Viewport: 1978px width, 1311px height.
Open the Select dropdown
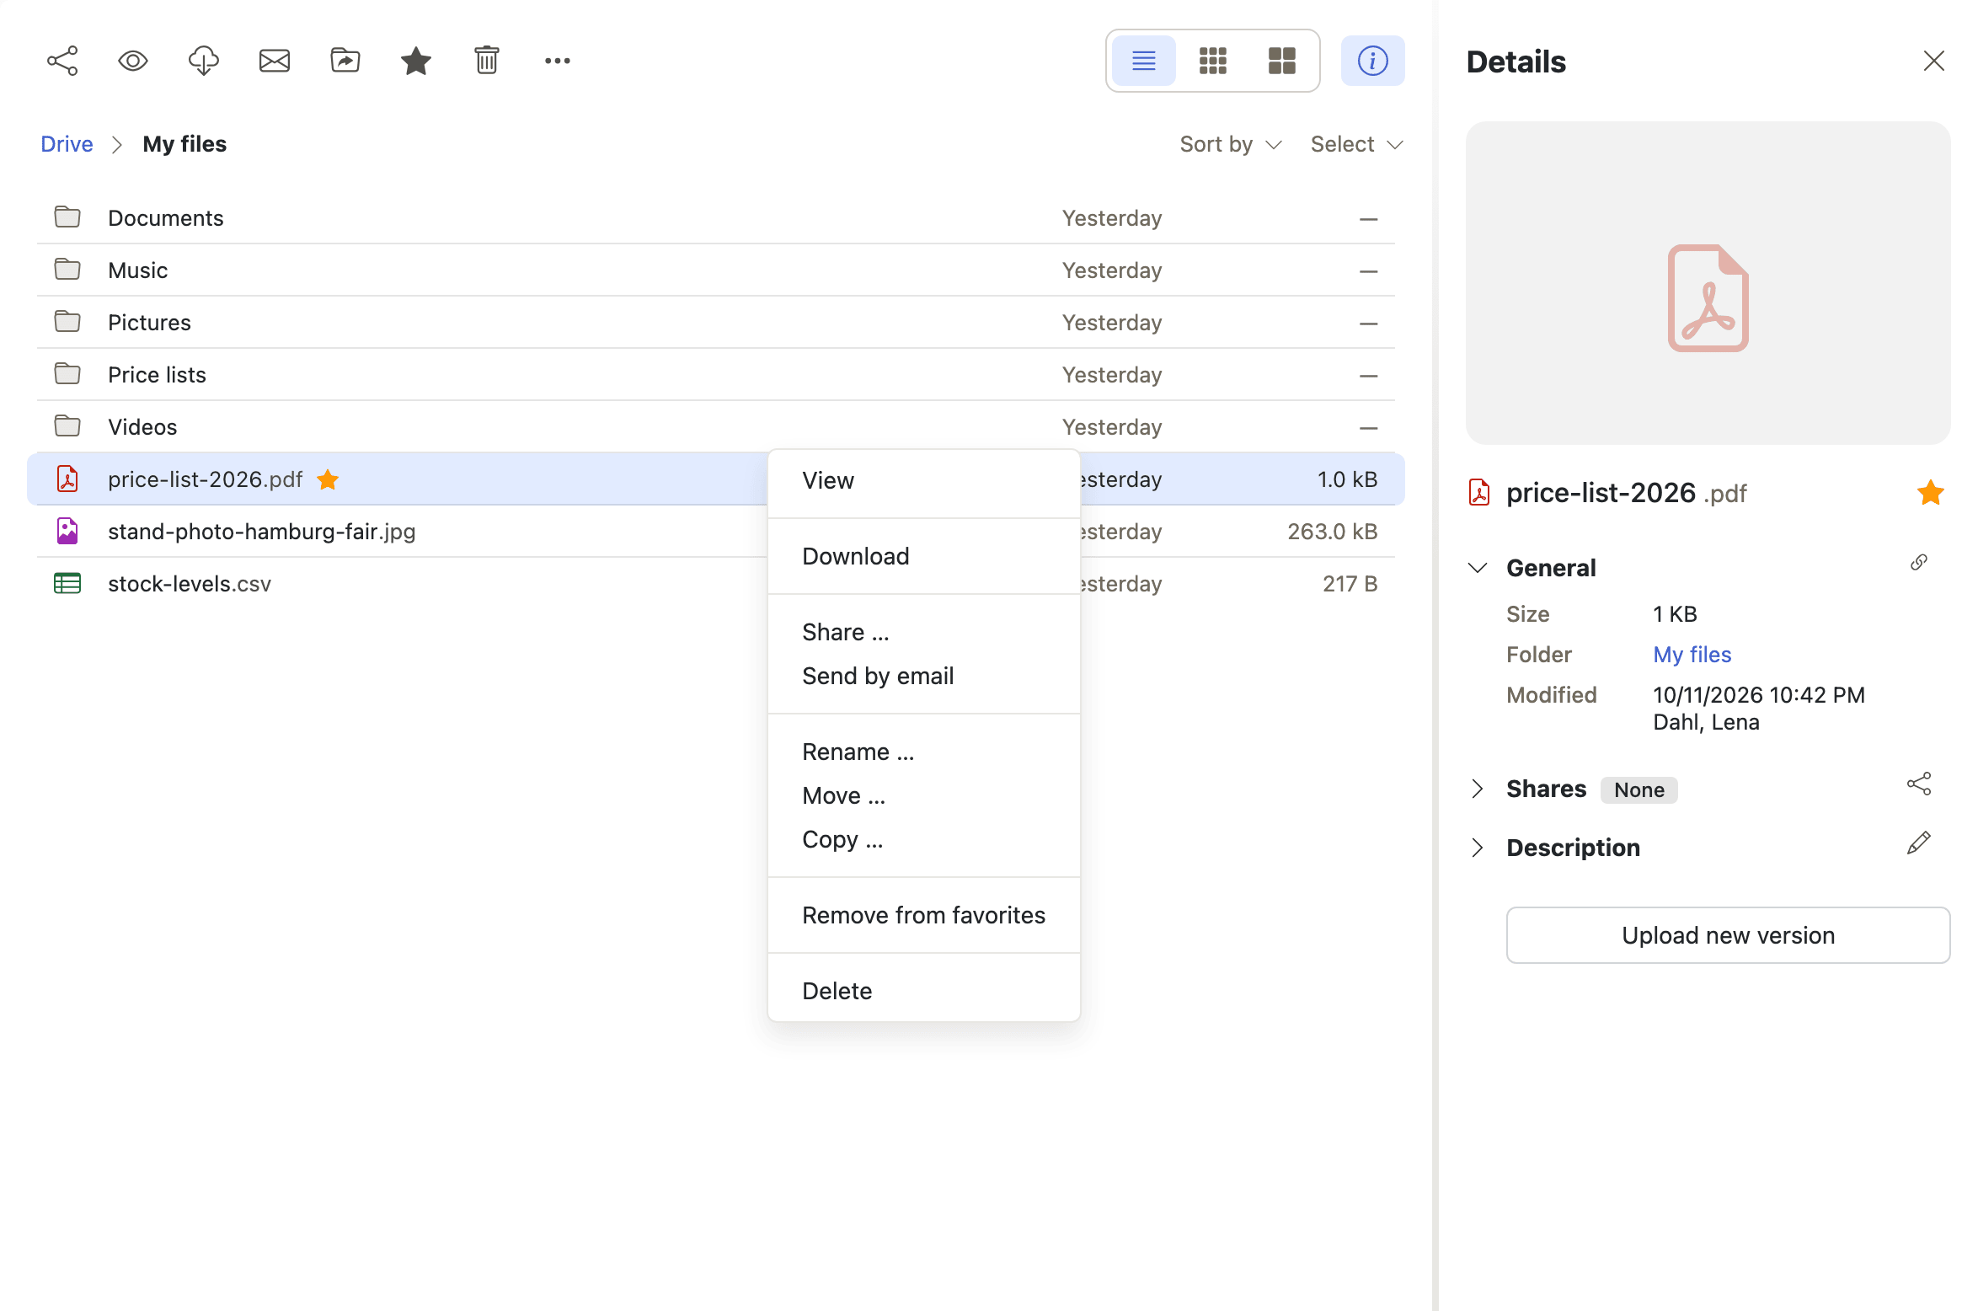[x=1357, y=144]
